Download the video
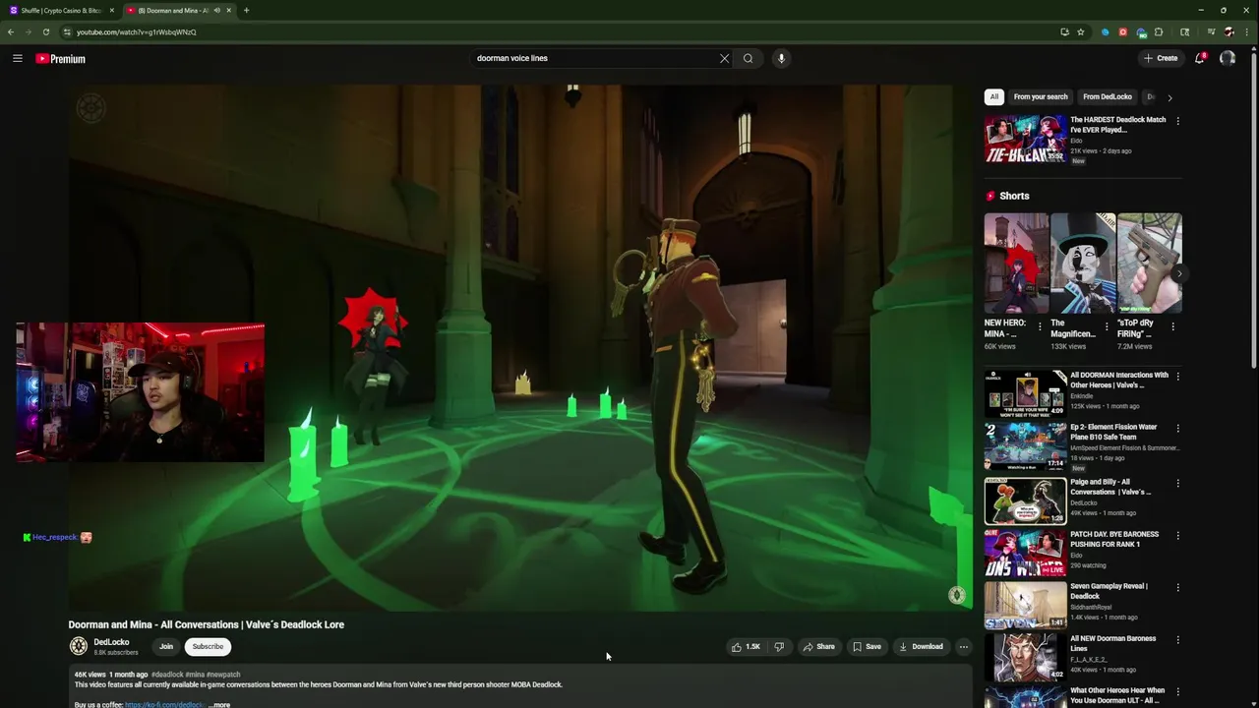Screen dimensions: 1259x708 coord(921,647)
